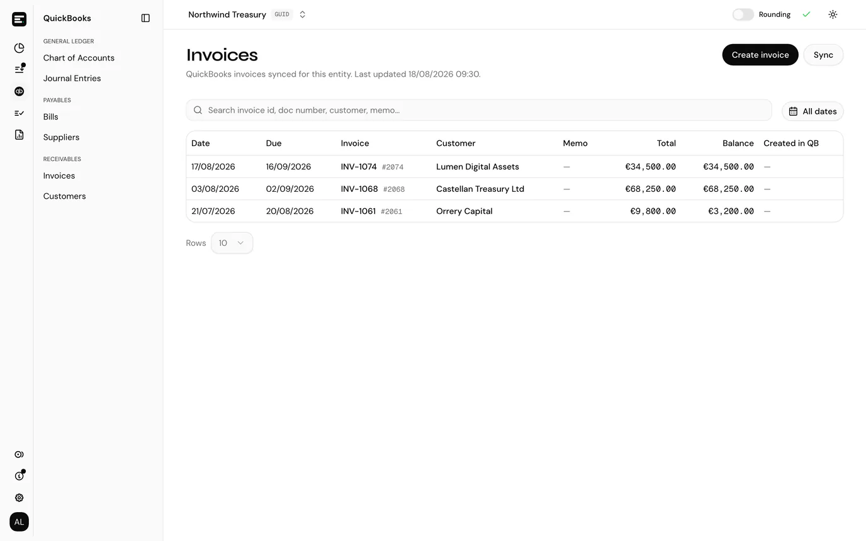Screen dimensions: 866x541
Task: Open the info icon with notification dot
Action: [x=19, y=476]
